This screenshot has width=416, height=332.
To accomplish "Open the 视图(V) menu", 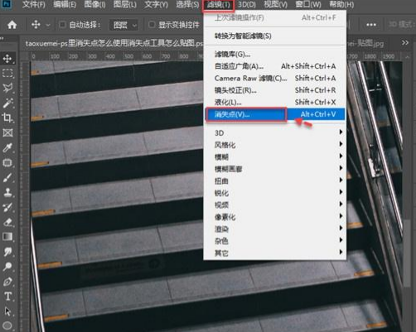I will [275, 4].
